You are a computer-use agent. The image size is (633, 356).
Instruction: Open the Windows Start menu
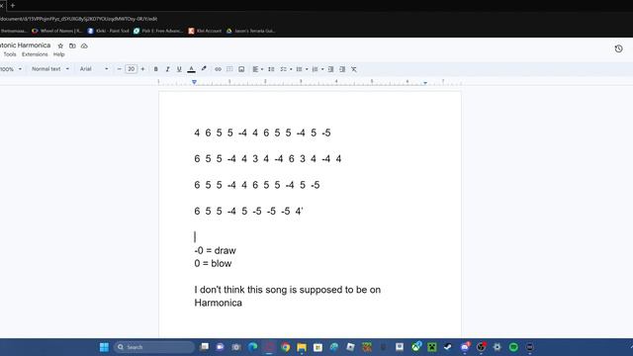coord(104,347)
